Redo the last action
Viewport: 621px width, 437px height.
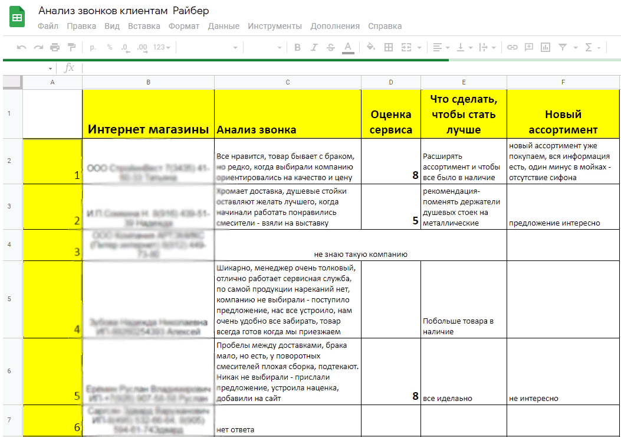[x=38, y=48]
